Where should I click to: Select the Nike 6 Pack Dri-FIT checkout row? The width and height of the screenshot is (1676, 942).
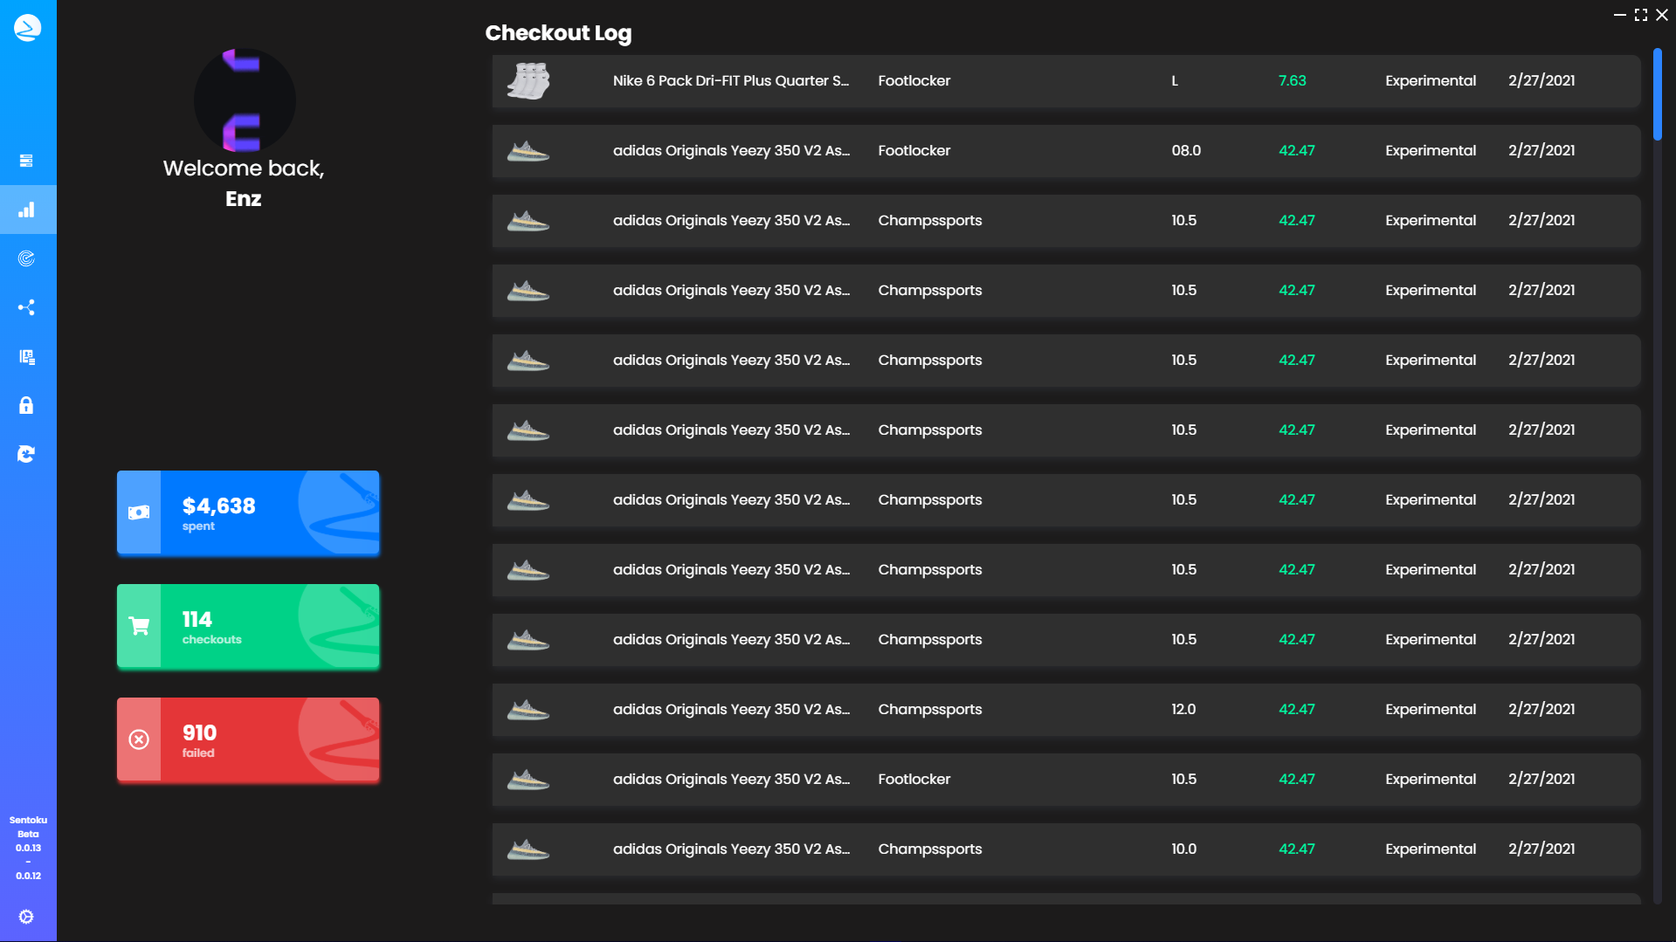pyautogui.click(x=1066, y=81)
